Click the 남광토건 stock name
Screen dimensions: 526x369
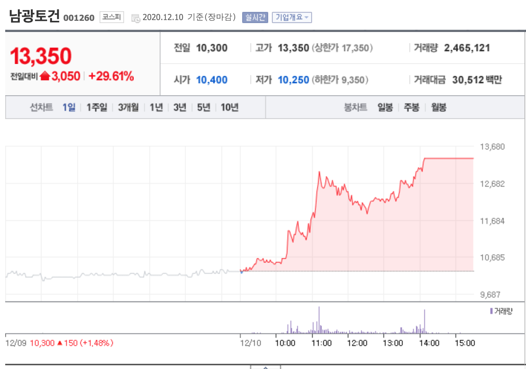pyautogui.click(x=34, y=16)
